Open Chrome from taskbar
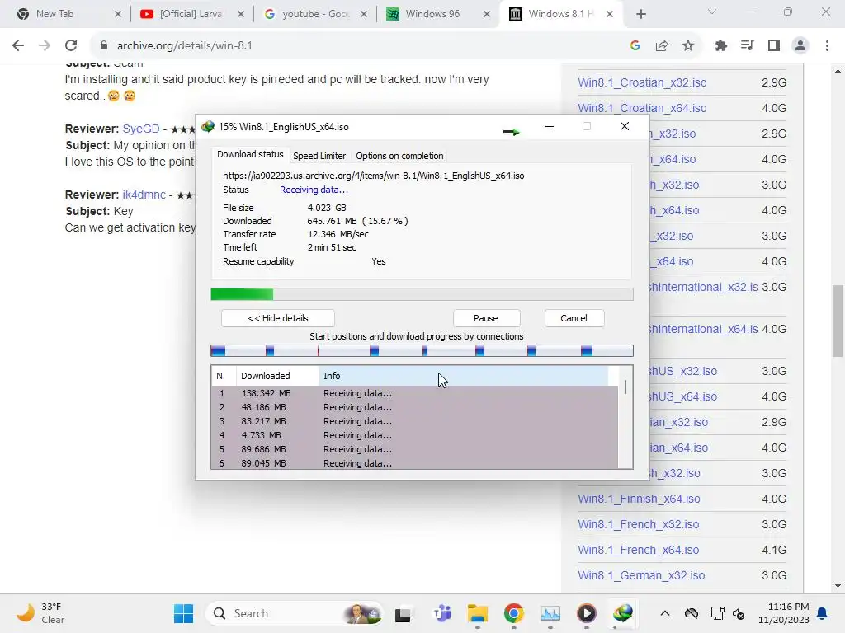The height and width of the screenshot is (633, 845). pos(513,613)
